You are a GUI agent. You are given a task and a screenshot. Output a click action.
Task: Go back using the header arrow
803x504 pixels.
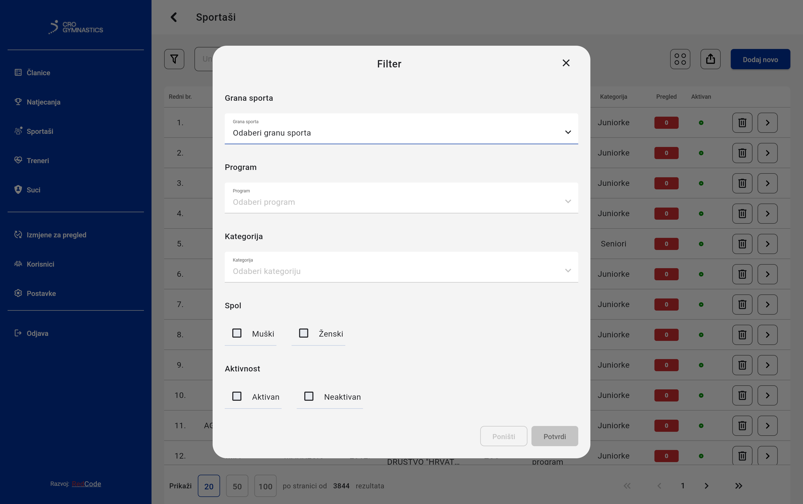coord(174,17)
